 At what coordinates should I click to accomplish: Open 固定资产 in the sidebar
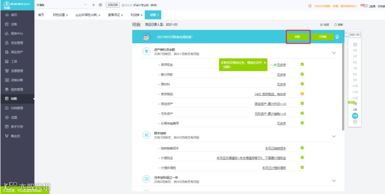[x=17, y=52]
